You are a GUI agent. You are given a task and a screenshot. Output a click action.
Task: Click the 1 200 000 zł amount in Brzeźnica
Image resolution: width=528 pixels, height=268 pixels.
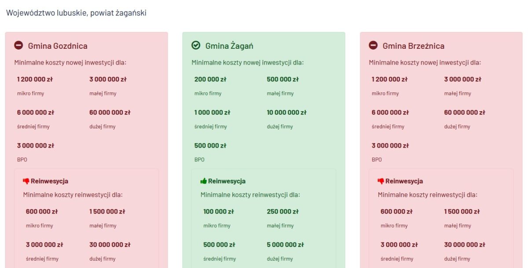tap(389, 80)
